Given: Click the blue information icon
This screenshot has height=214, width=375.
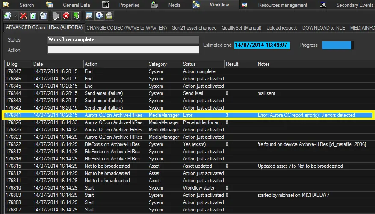Looking at the screenshot, I should [99, 16].
